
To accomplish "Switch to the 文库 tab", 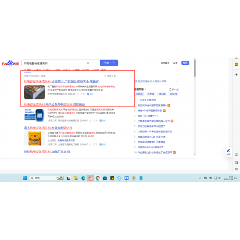I will tap(95, 70).
